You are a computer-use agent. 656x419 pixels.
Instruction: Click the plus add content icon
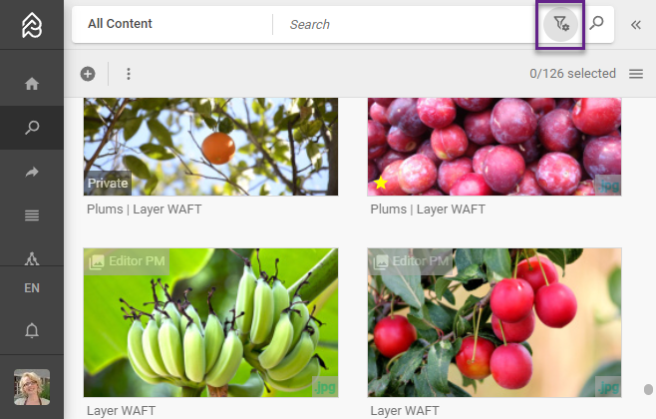88,74
